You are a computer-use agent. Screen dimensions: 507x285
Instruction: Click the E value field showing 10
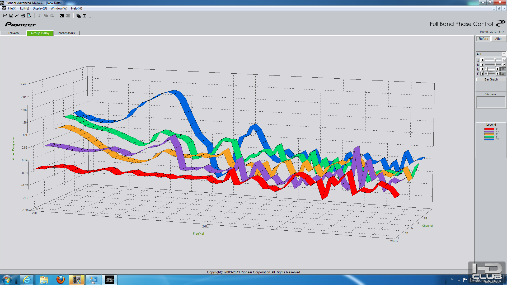503,69
